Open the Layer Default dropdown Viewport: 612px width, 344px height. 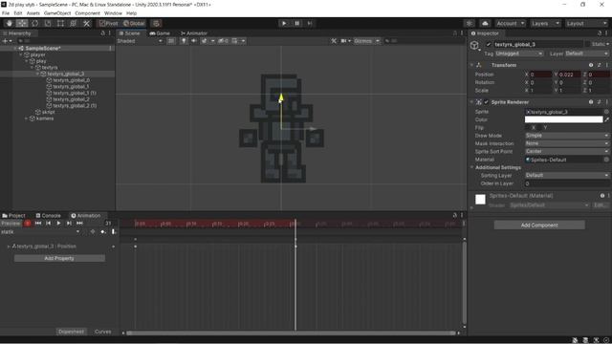[x=586, y=54]
